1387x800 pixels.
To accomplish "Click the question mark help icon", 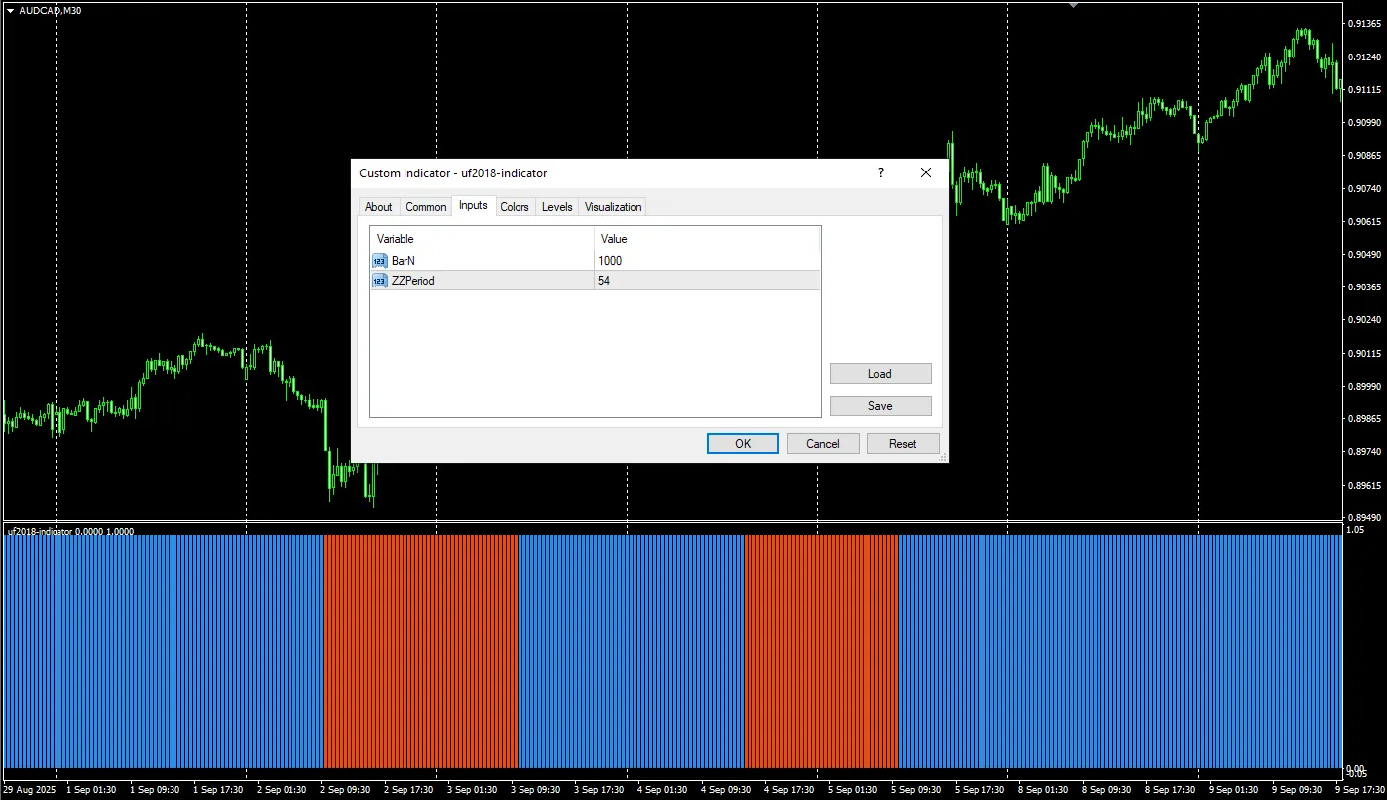I will (x=880, y=172).
